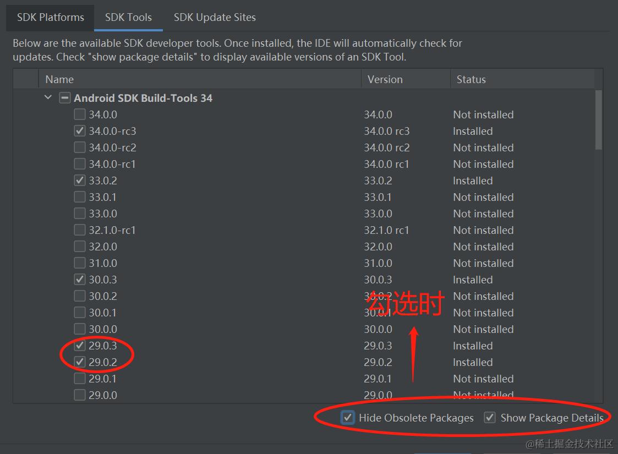Image resolution: width=618 pixels, height=454 pixels.
Task: Collapse the Android SDK Build-Tools 34 group
Action: pyautogui.click(x=48, y=97)
